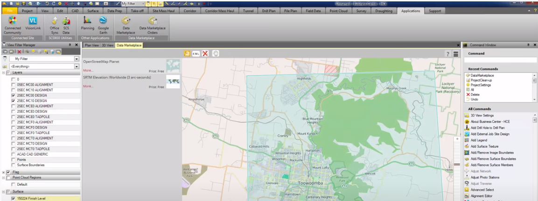Collapse the Surface group
Viewport: 538px width, 201px height.
tap(3, 192)
